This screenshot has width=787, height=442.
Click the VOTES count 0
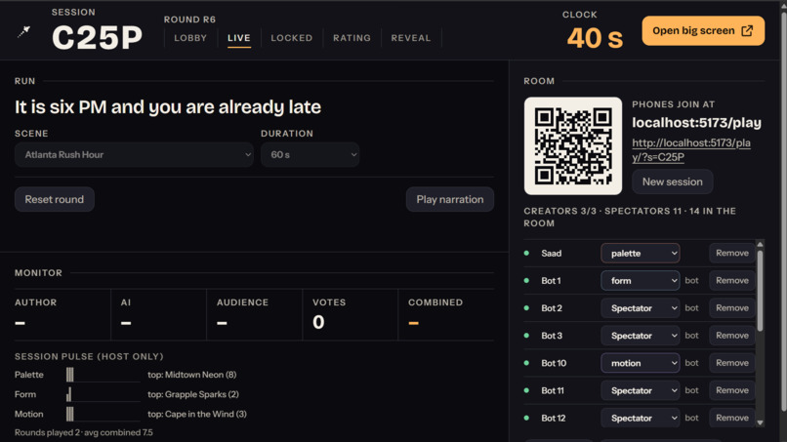point(318,322)
